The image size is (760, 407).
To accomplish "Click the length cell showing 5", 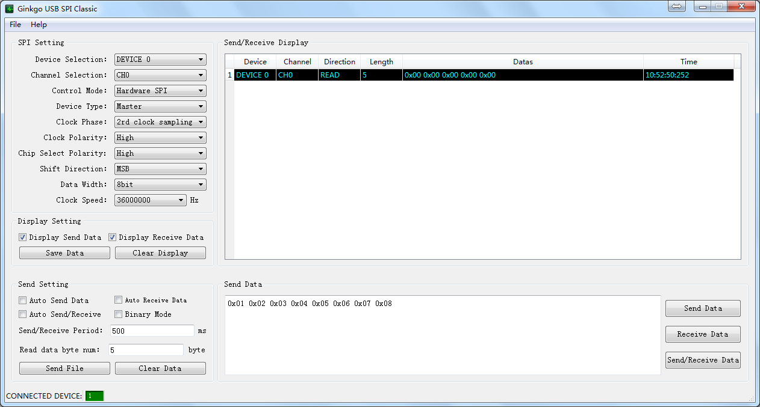I will (x=382, y=75).
